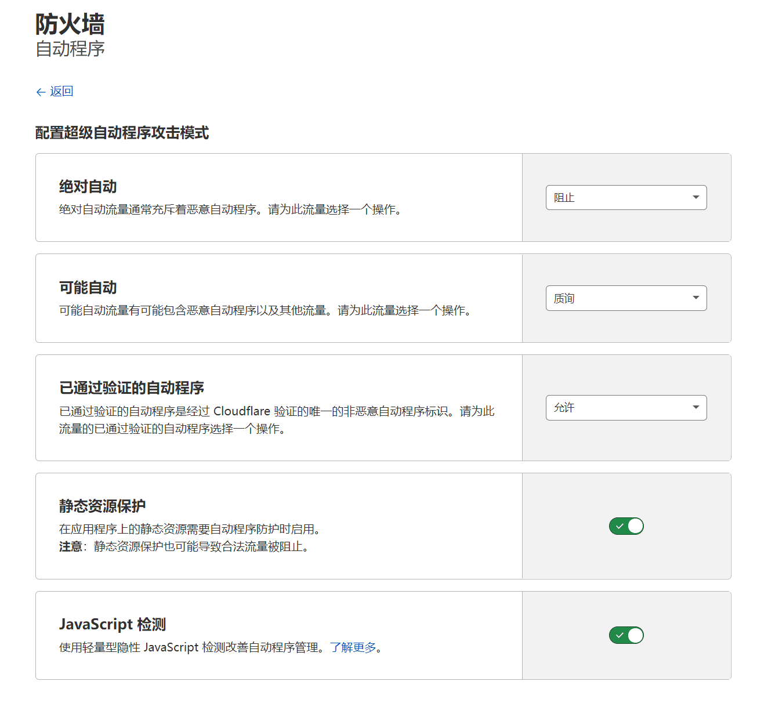Image resolution: width=768 pixels, height=703 pixels.
Task: Click the back arrow icon beside 返回
Action: [x=41, y=92]
